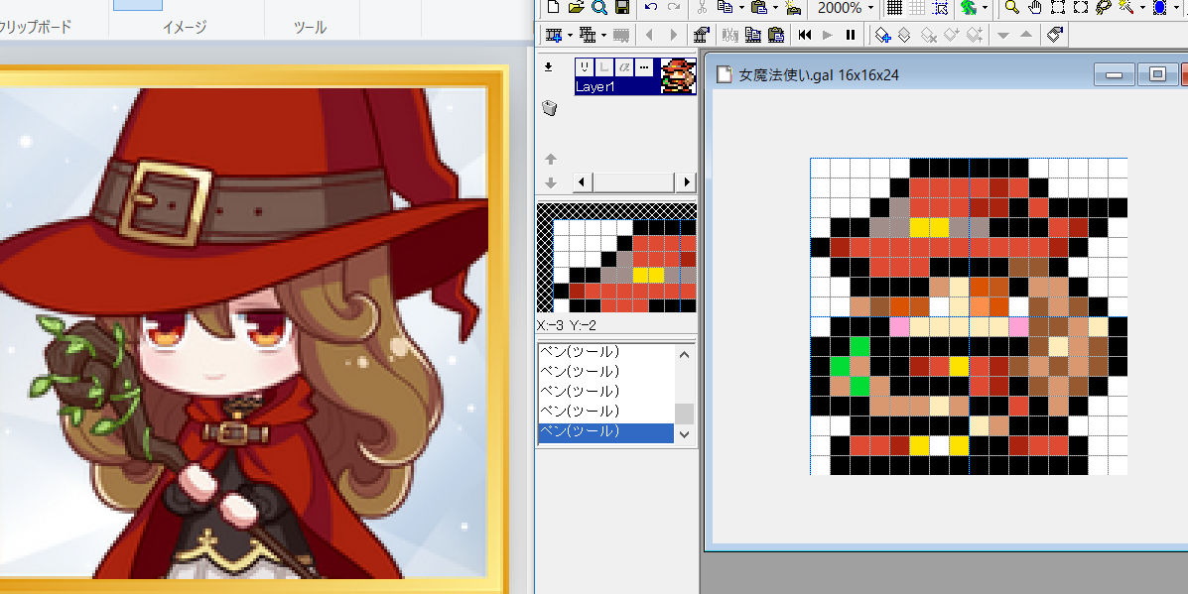
Task: Select the ellipse selection tool
Action: (x=1081, y=8)
